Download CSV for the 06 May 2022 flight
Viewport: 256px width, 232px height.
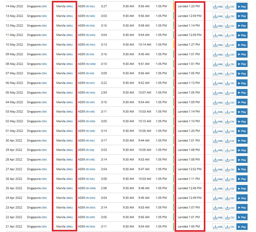(230, 83)
